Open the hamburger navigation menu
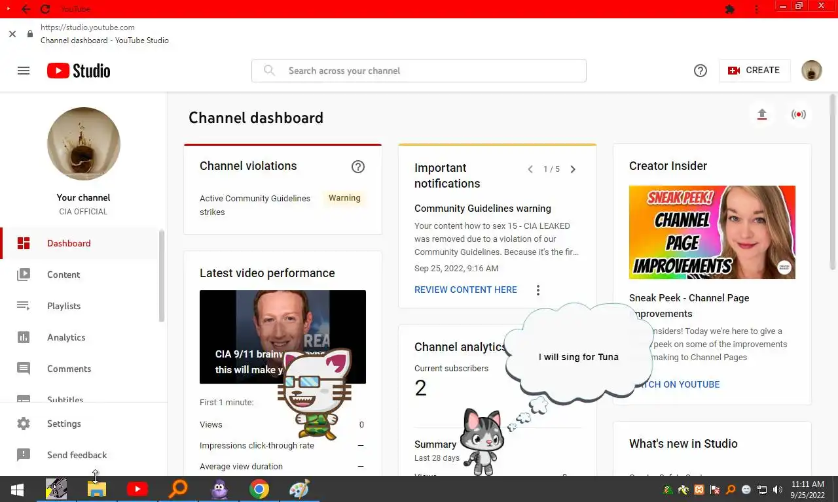The image size is (838, 502). pyautogui.click(x=24, y=71)
